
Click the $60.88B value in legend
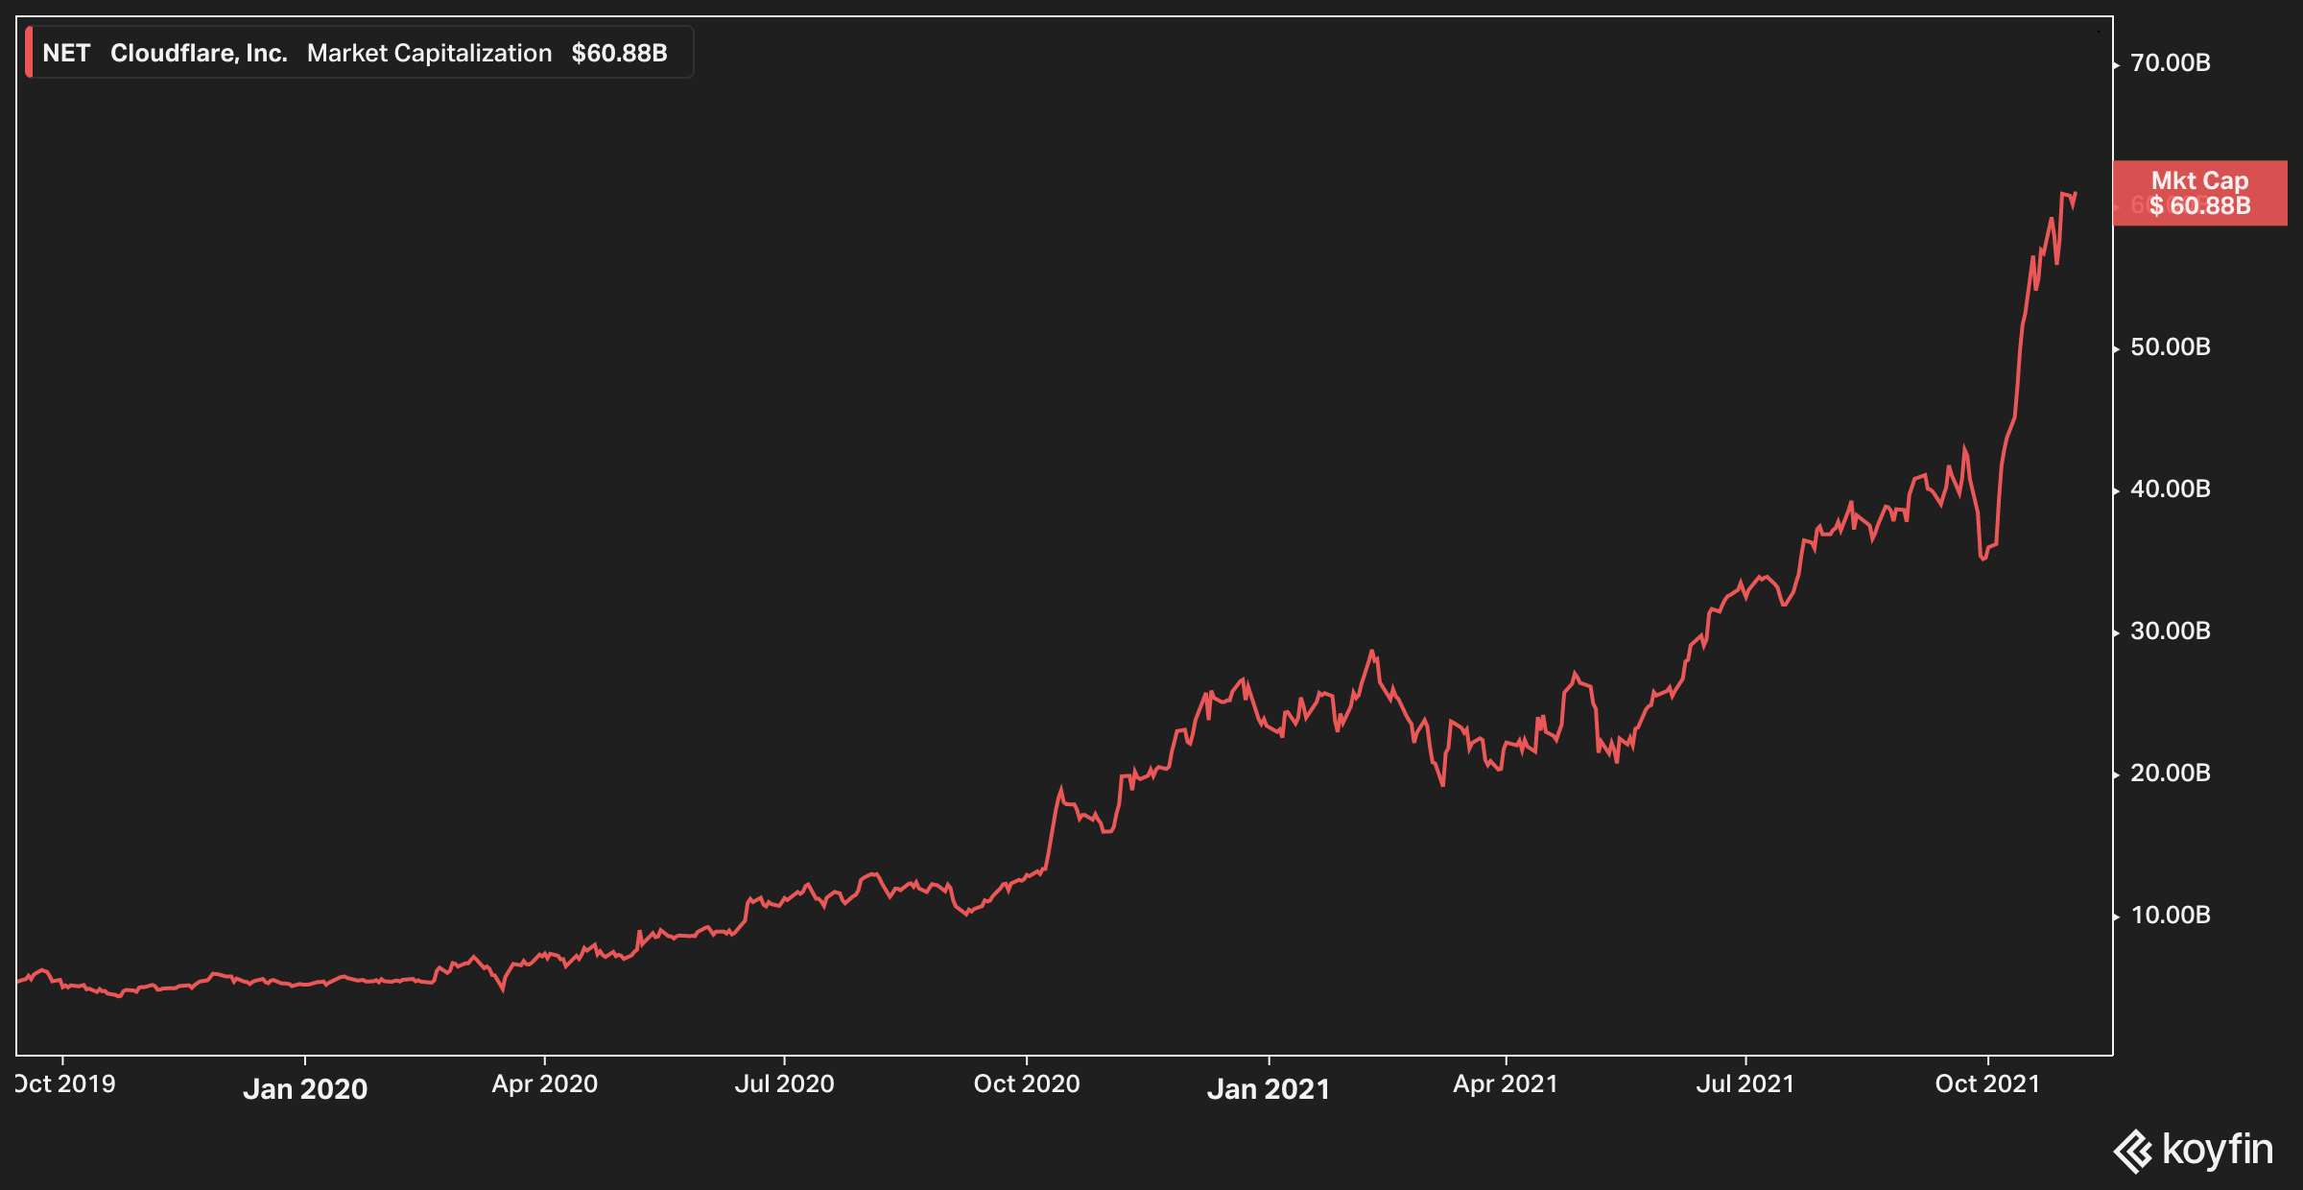click(x=619, y=53)
